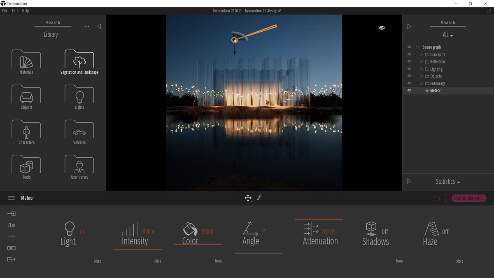Click the Import icon in the left dock

pos(12,214)
